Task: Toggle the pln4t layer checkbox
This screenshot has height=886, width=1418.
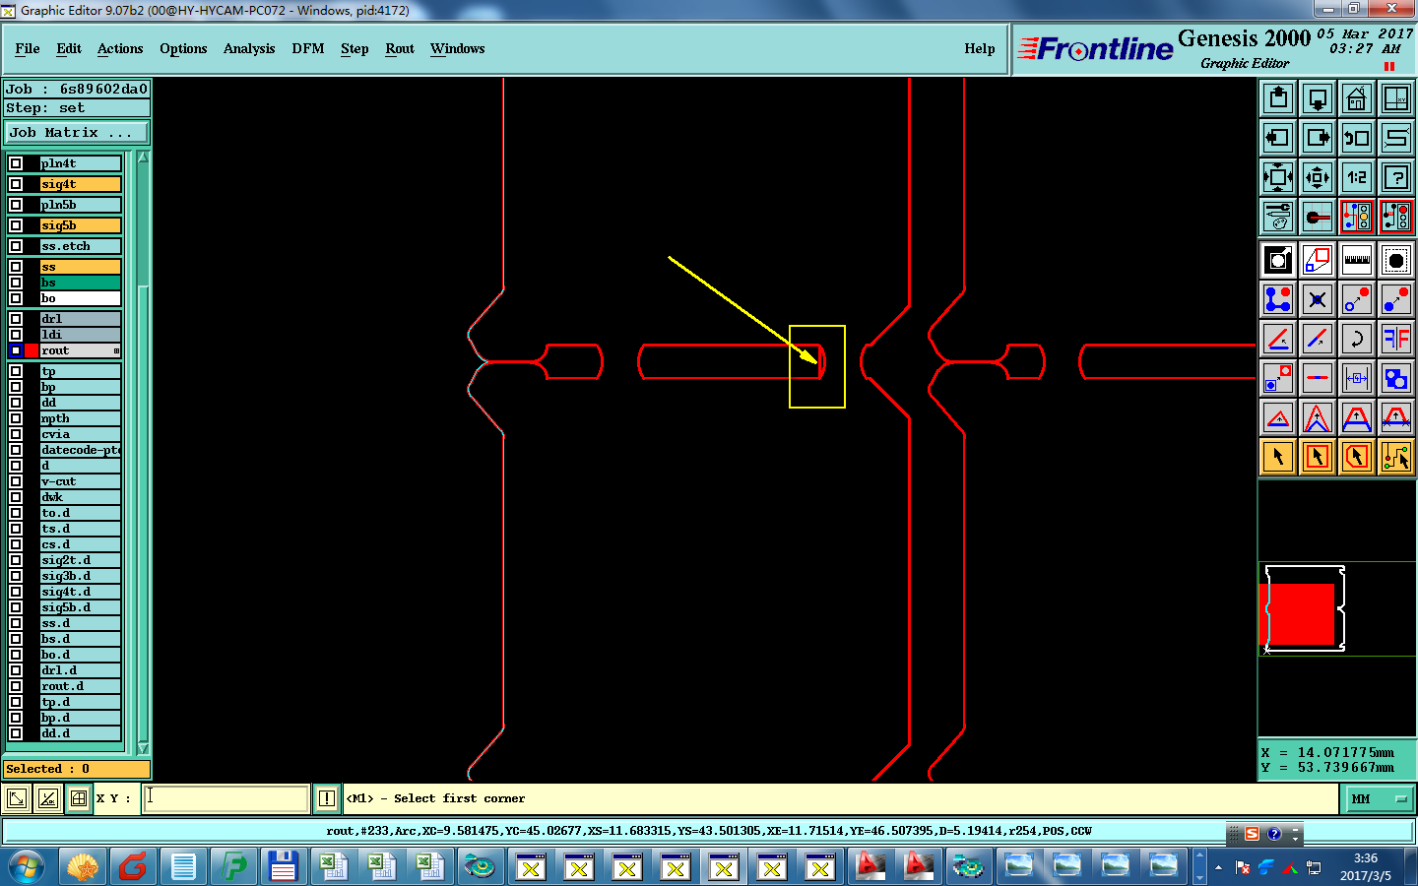Action: coord(16,163)
